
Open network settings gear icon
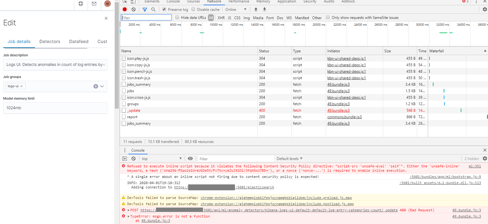pos(485,10)
